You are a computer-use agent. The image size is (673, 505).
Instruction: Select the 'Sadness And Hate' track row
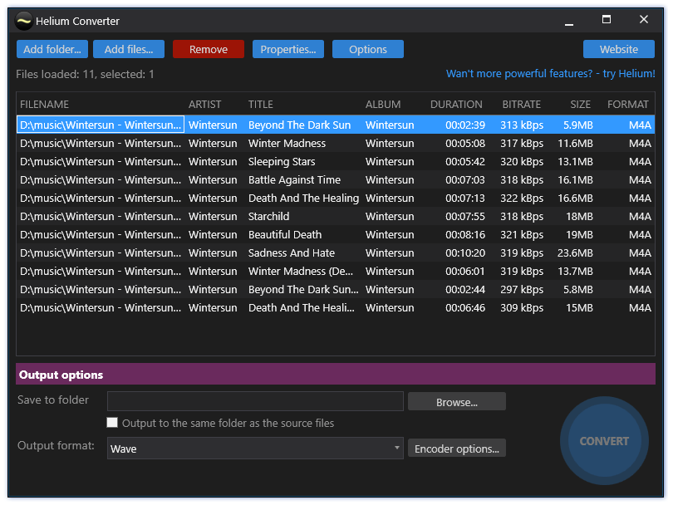click(x=336, y=252)
